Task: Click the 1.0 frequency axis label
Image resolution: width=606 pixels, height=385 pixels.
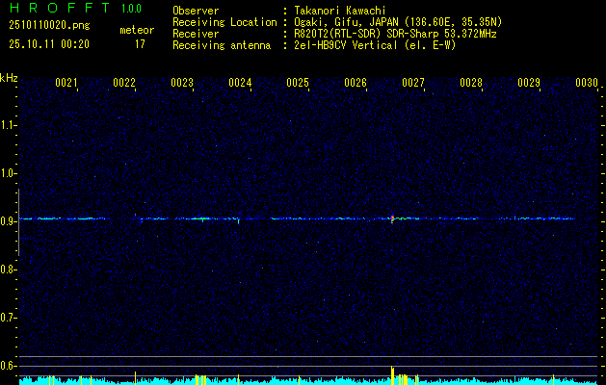Action: 8,173
